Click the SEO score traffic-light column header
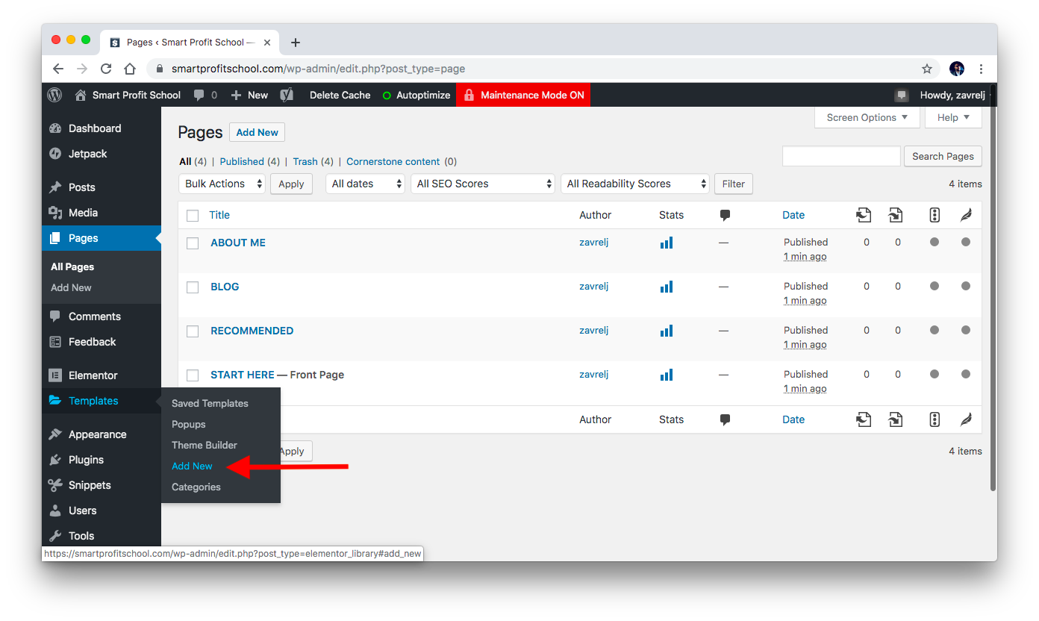This screenshot has width=1039, height=621. point(935,215)
